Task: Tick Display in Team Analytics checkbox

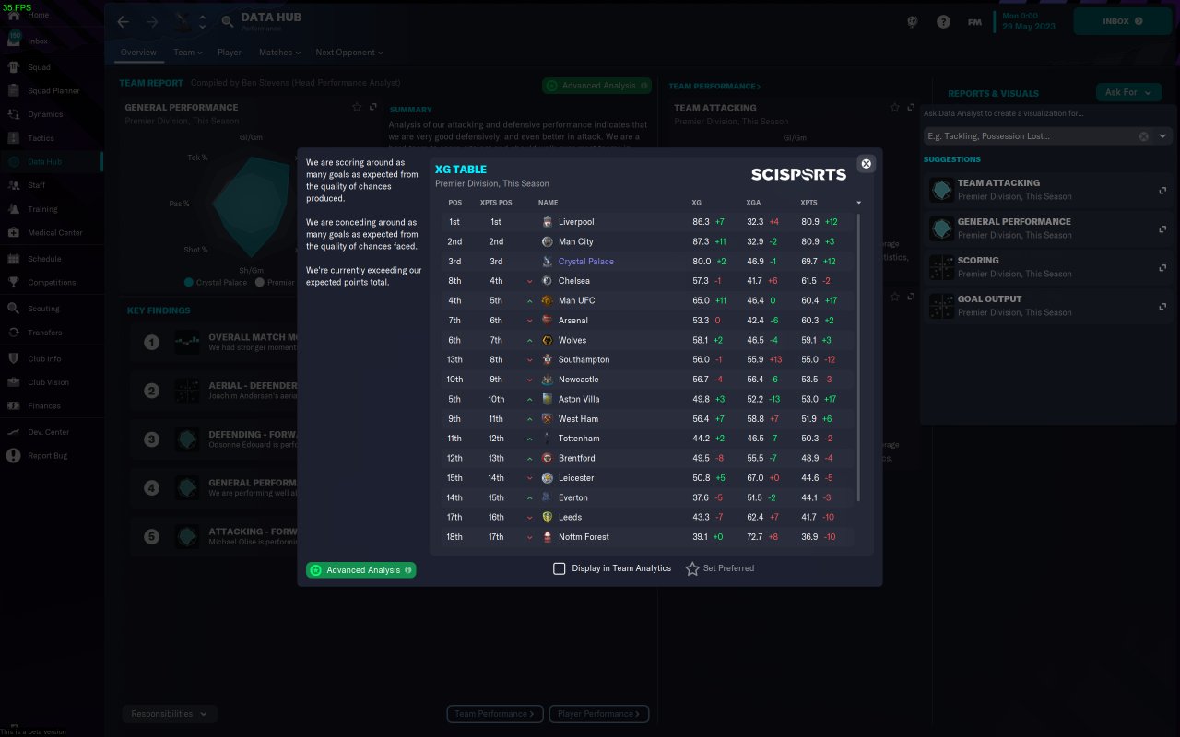Action: (559, 568)
